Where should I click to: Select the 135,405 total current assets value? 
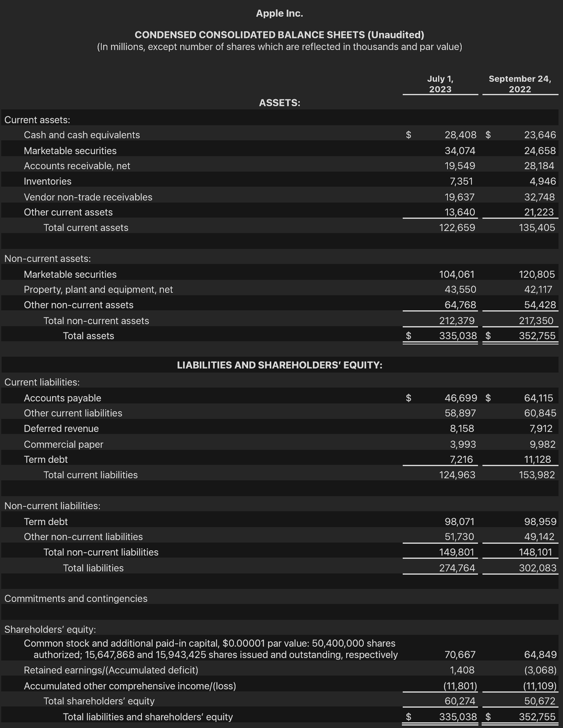coord(537,228)
